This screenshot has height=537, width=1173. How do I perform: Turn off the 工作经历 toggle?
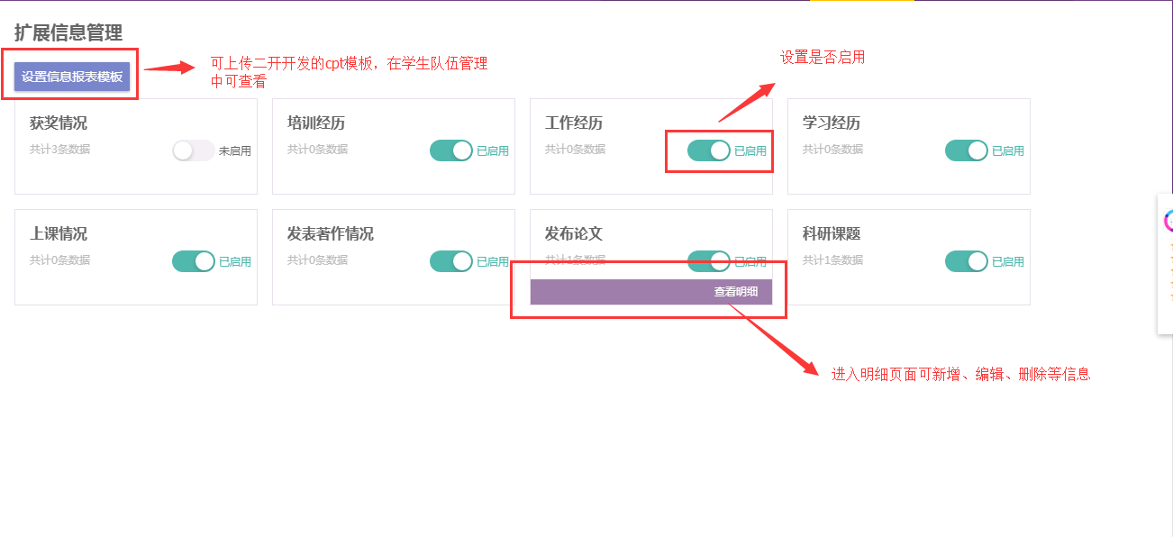click(709, 150)
